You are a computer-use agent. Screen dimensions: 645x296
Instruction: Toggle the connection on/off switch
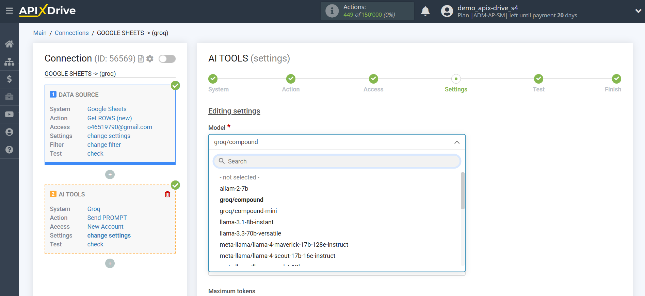[x=167, y=59]
